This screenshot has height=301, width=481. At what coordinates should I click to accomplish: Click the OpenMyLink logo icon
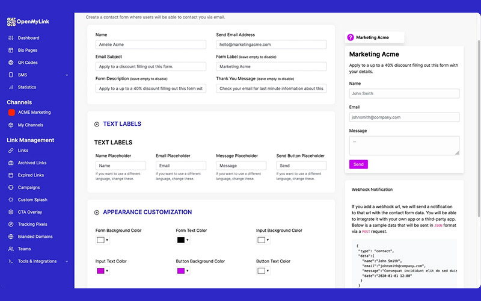click(x=11, y=22)
